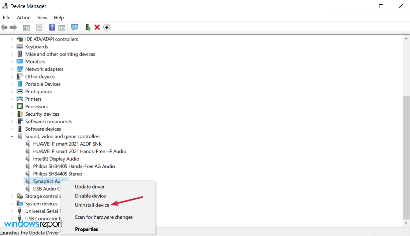
Task: Expand the IDE ATA/ATAPI controllers node
Action: pyautogui.click(x=12, y=39)
